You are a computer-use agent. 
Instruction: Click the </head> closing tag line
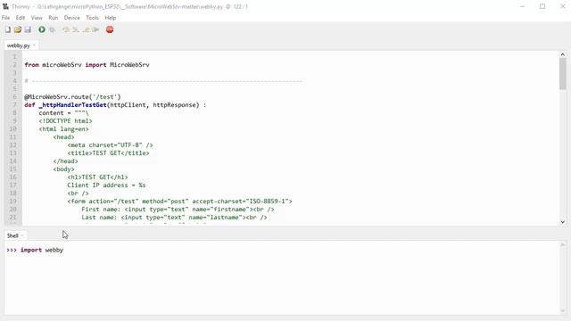[65, 160]
